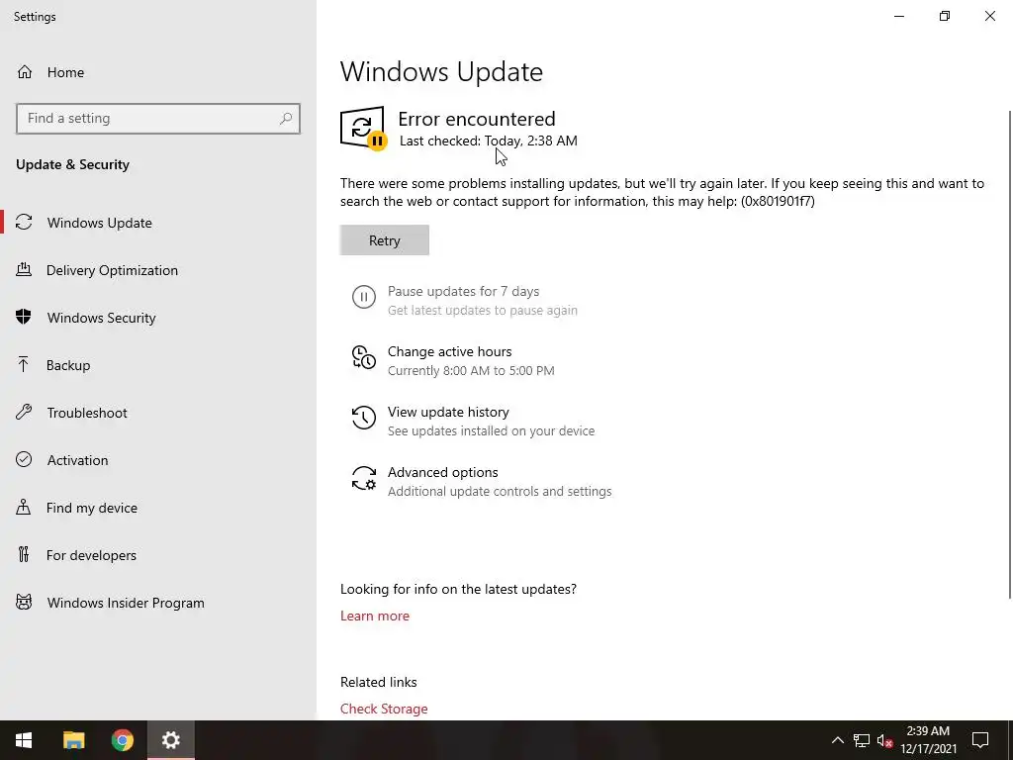1013x760 pixels.
Task: Click Get latest updates to pause again text
Action: (483, 311)
